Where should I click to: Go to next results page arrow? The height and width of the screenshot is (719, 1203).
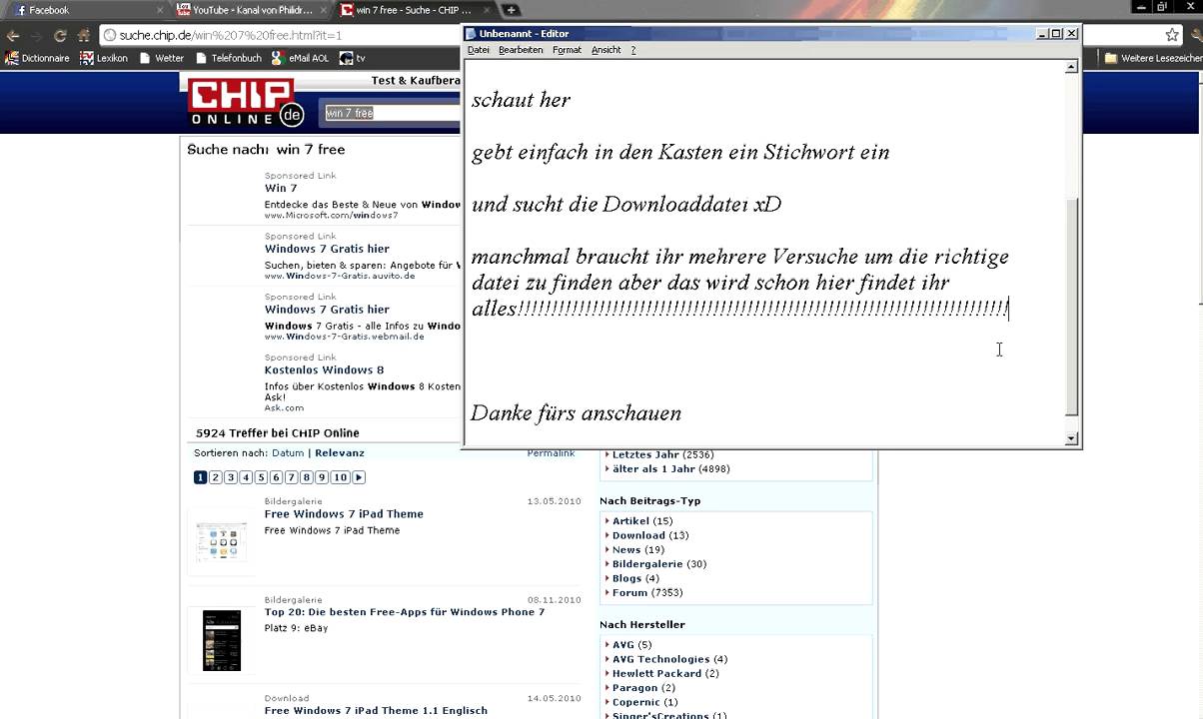point(359,477)
